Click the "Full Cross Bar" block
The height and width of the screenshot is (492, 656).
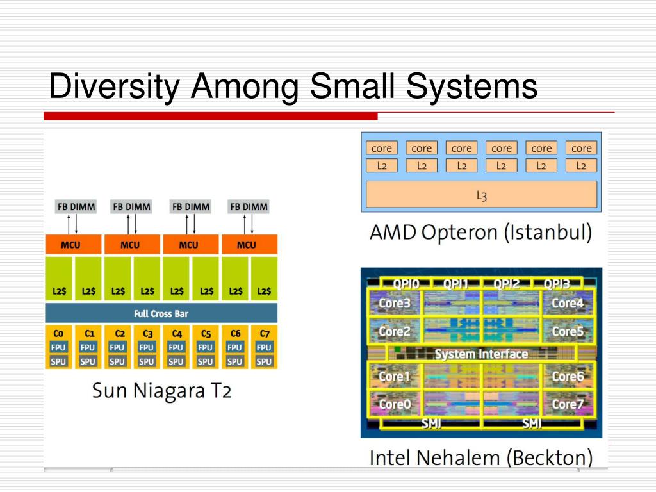[161, 313]
